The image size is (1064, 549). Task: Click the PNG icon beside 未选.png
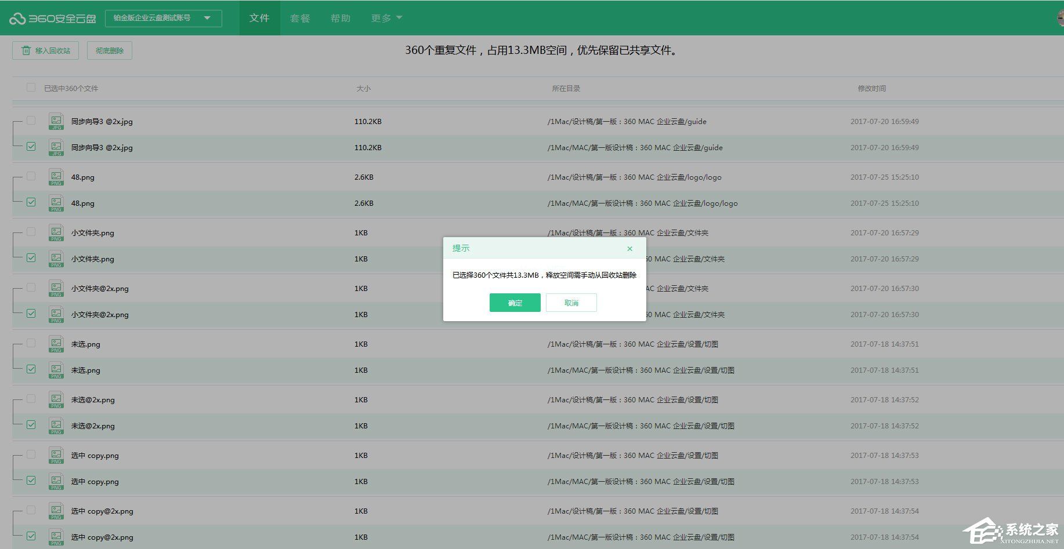[x=56, y=344]
